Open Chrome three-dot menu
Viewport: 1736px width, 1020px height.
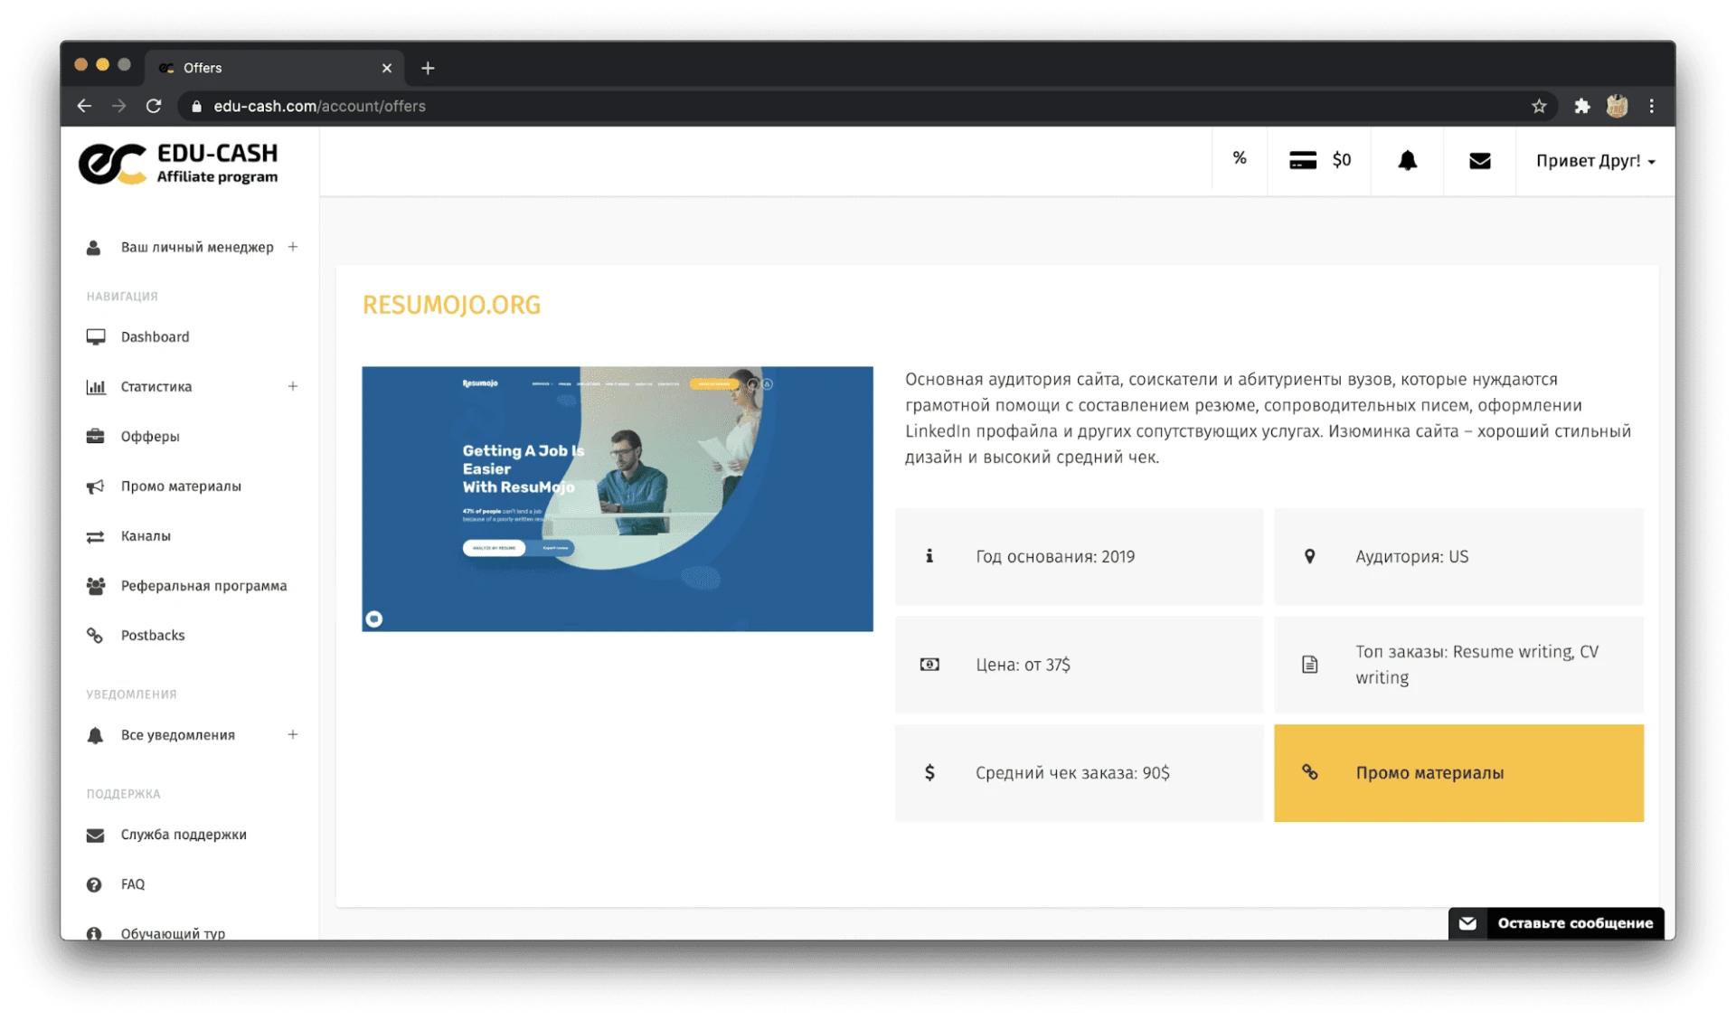pyautogui.click(x=1652, y=106)
